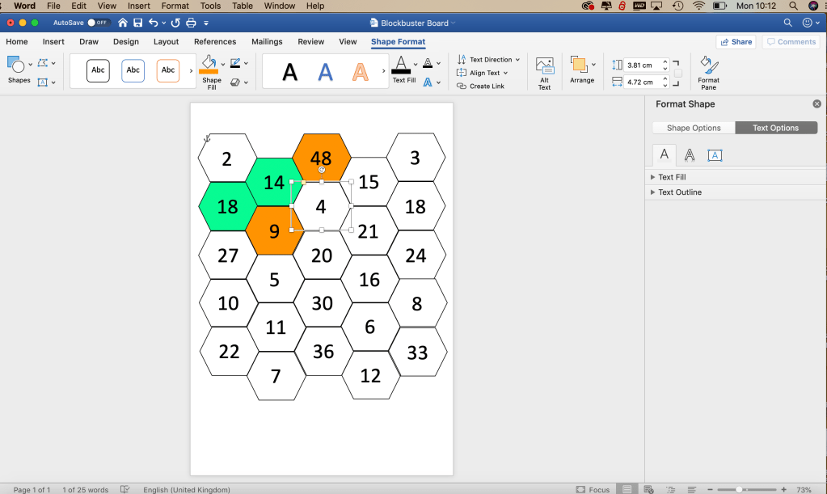The image size is (827, 494).
Task: Expand the Text Outline section
Action: [x=679, y=192]
